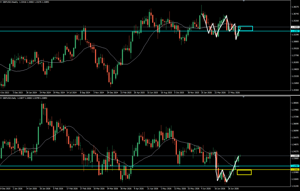Click the 1.27790 value on the Weekly price scale
Image resolution: width=300 pixels, height=191 pixels.
(295, 55)
